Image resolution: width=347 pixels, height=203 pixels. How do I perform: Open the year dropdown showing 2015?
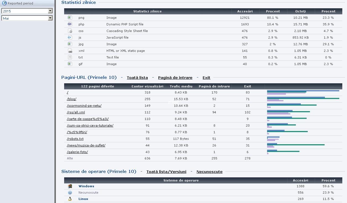(x=27, y=11)
